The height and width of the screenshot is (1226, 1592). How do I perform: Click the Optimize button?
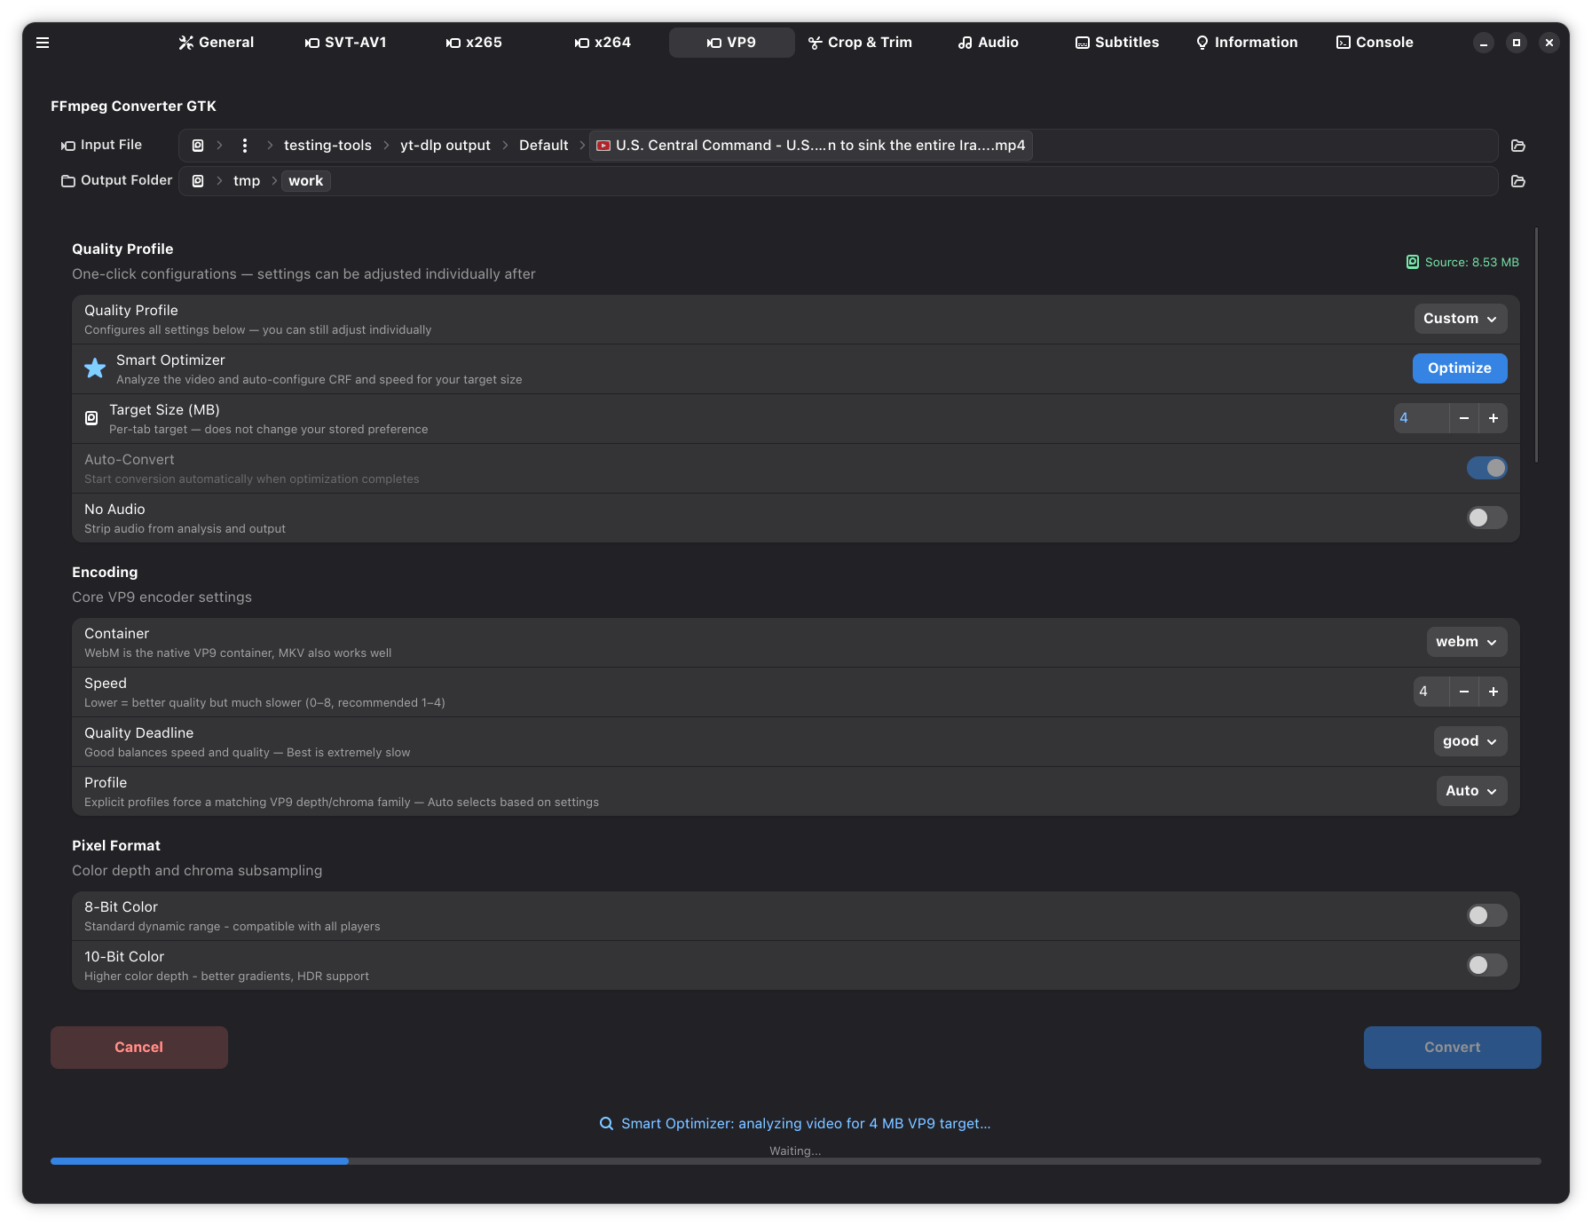pos(1460,368)
